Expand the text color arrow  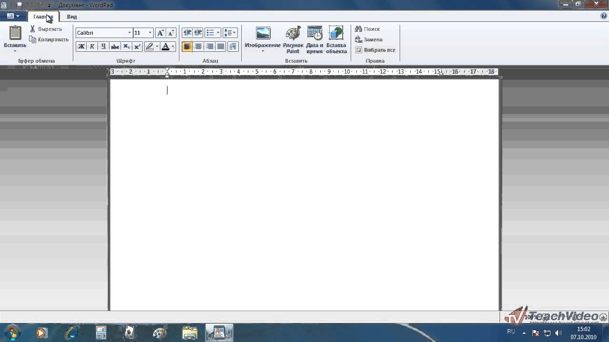(173, 46)
